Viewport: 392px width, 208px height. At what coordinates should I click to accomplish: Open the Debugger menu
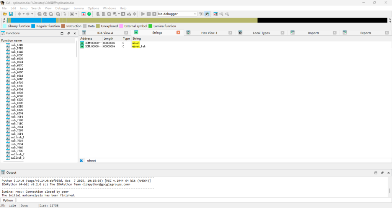click(62, 8)
